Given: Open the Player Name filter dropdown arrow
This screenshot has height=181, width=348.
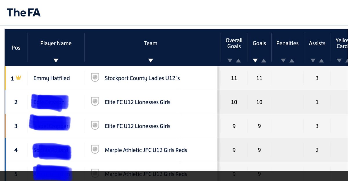Looking at the screenshot, I should click(56, 60).
